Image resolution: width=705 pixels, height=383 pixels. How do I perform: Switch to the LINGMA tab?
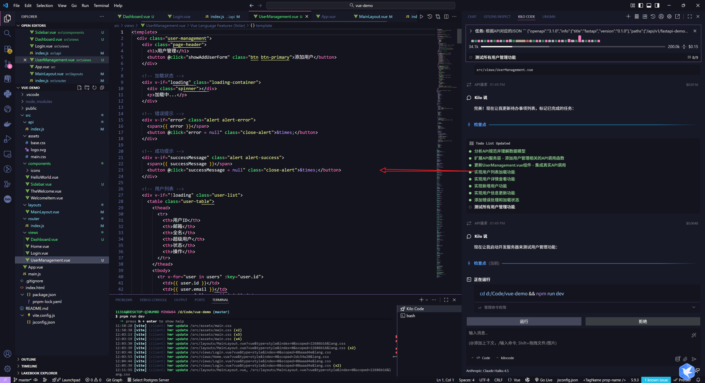pos(549,17)
